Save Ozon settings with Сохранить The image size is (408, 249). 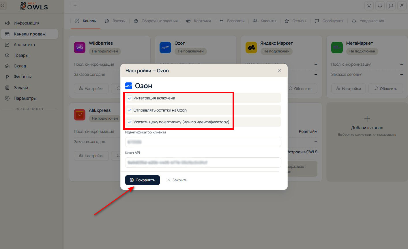click(x=143, y=180)
